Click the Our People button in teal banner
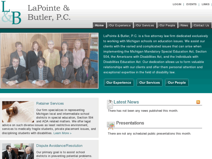Image resolution: width=212 pixels, height=159 pixels. tap(177, 83)
